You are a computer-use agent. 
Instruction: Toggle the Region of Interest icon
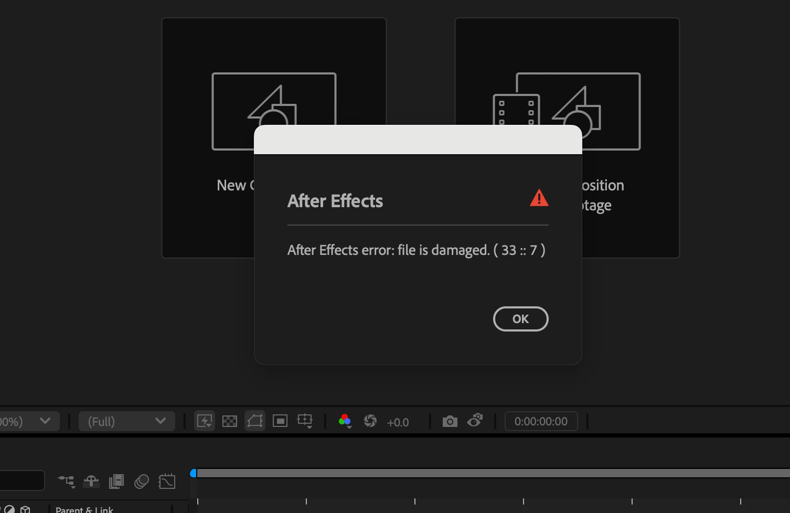(x=280, y=421)
